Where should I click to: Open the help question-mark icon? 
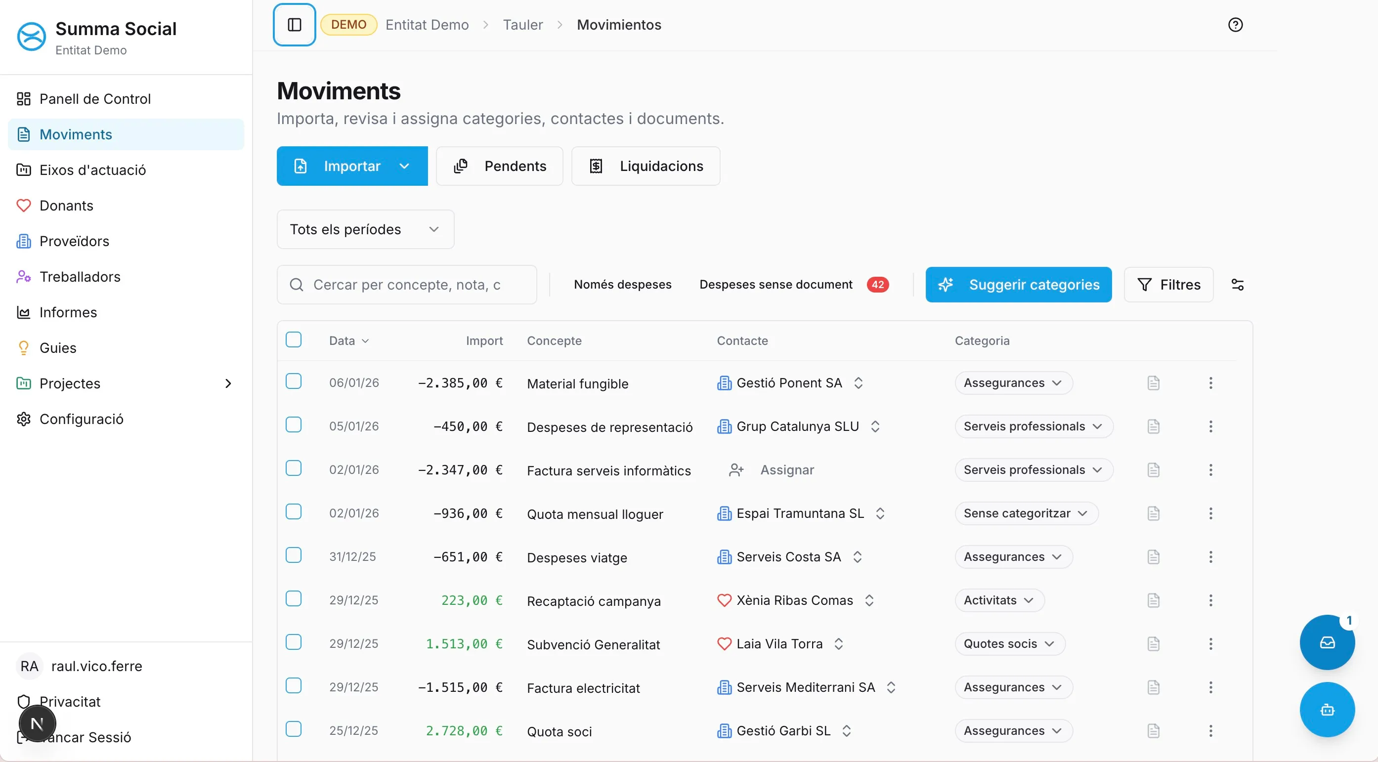[1235, 25]
